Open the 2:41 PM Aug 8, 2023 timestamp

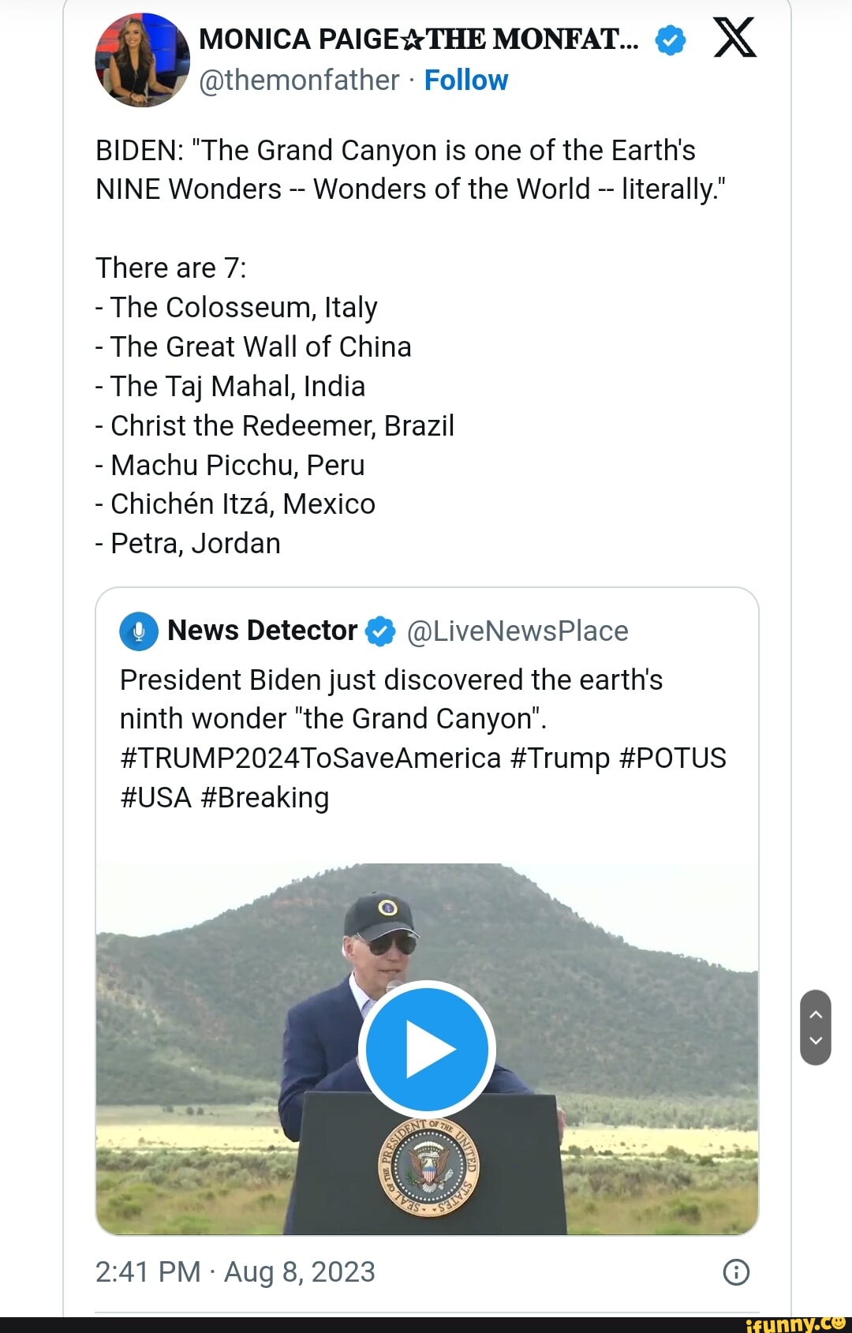tap(235, 1272)
